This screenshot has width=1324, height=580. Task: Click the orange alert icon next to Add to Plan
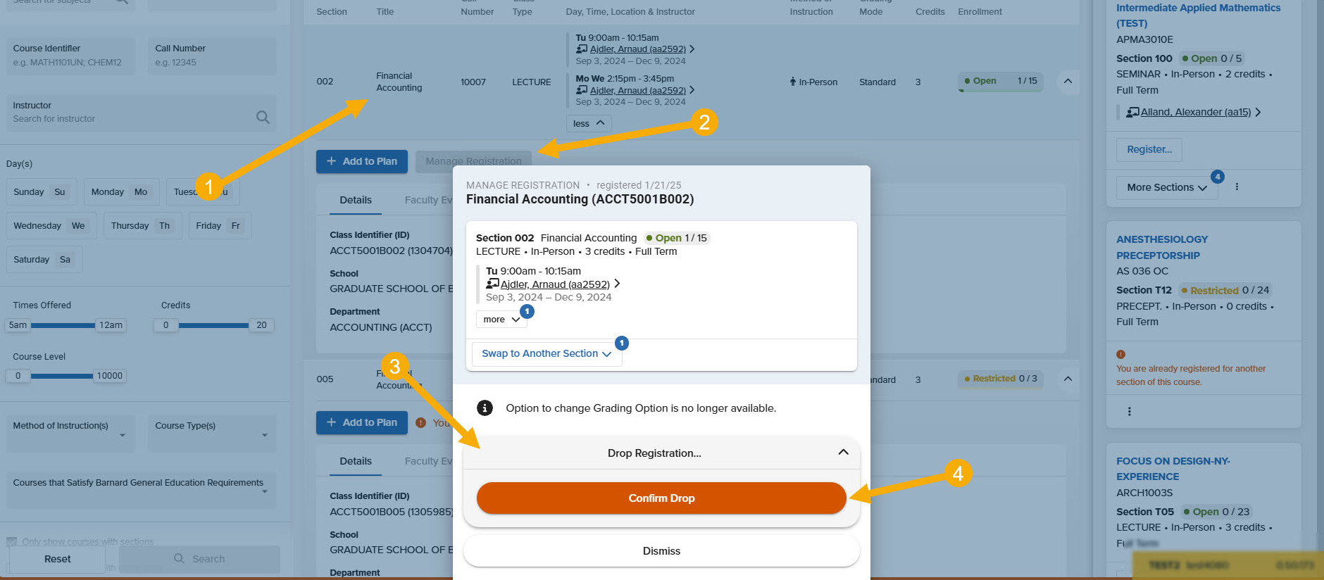pyautogui.click(x=420, y=423)
